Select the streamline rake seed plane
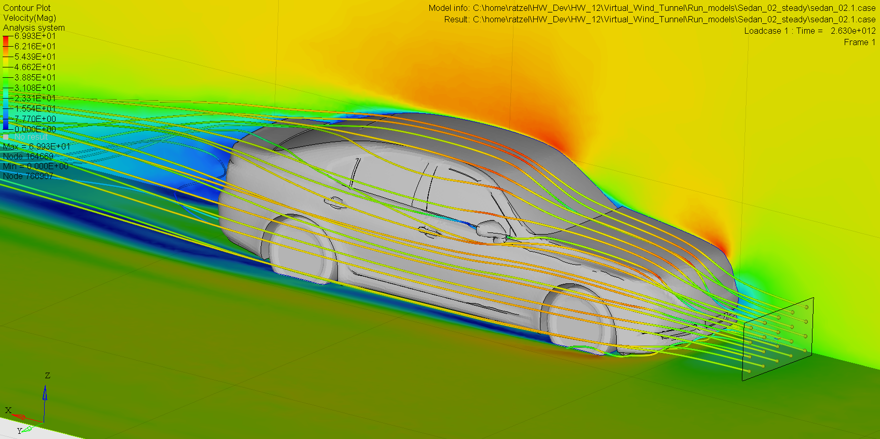This screenshot has width=880, height=439. pyautogui.click(x=778, y=339)
